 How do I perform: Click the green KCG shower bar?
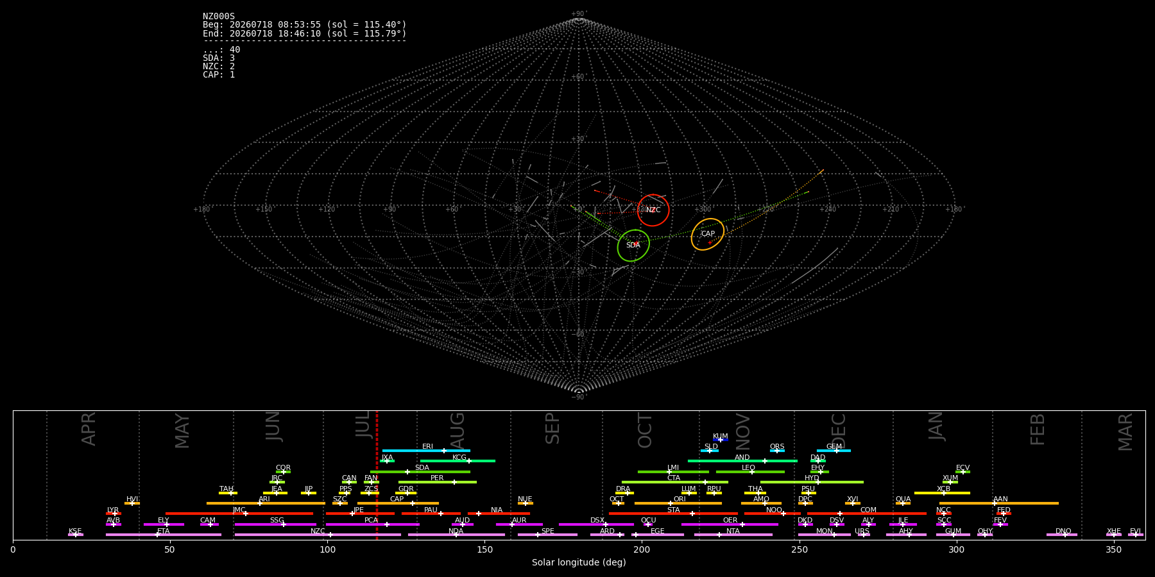(458, 461)
